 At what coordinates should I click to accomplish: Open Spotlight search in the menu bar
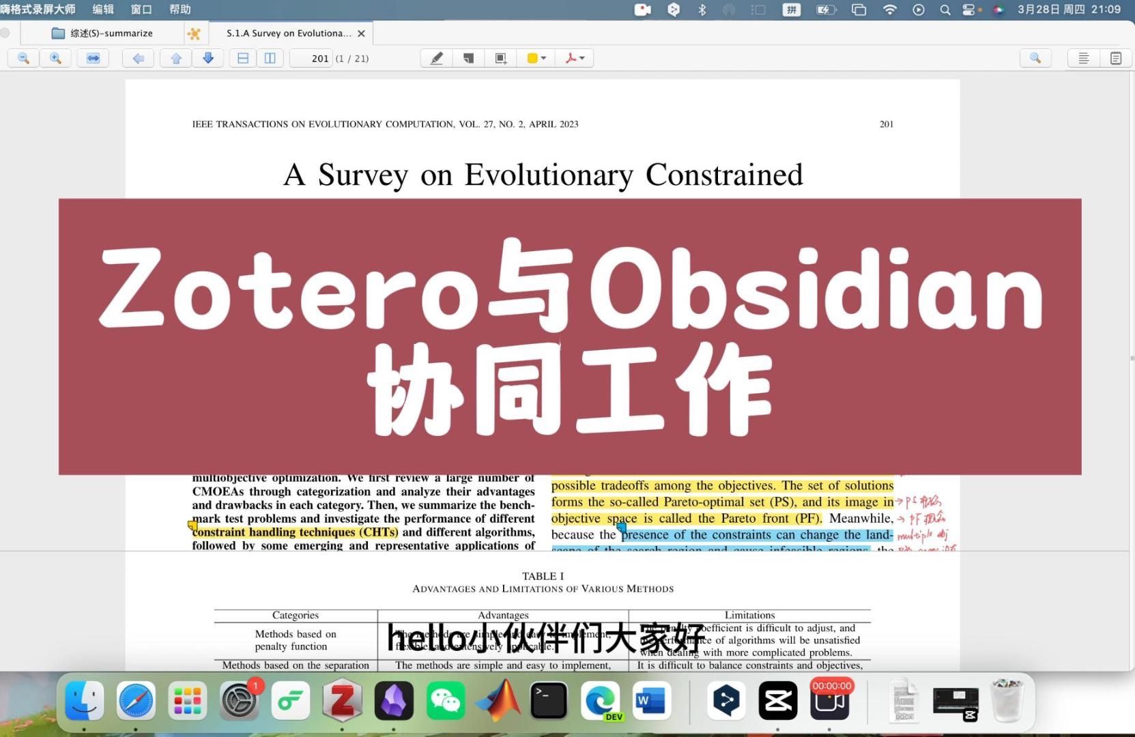[945, 10]
